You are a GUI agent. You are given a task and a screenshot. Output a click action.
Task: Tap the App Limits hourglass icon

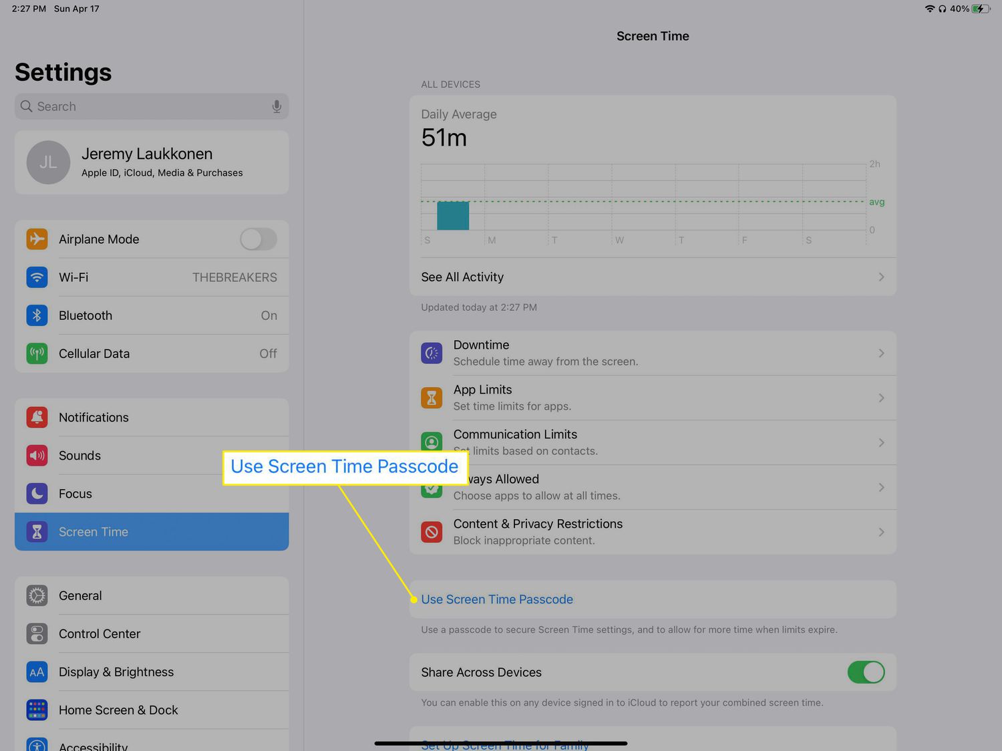(432, 398)
